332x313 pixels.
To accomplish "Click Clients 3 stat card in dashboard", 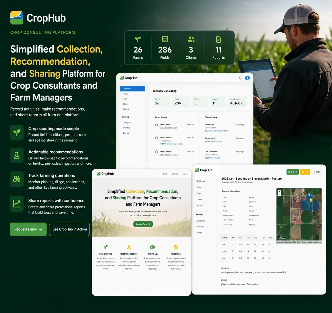I will (x=200, y=102).
